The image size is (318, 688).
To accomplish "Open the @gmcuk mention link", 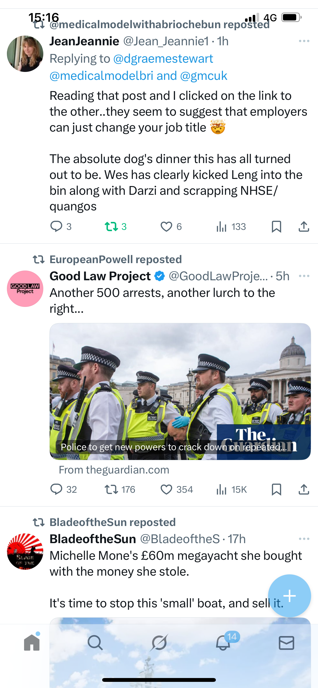I will pyautogui.click(x=204, y=76).
